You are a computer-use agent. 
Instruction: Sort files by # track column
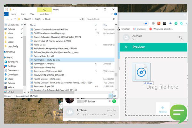point(96,25)
